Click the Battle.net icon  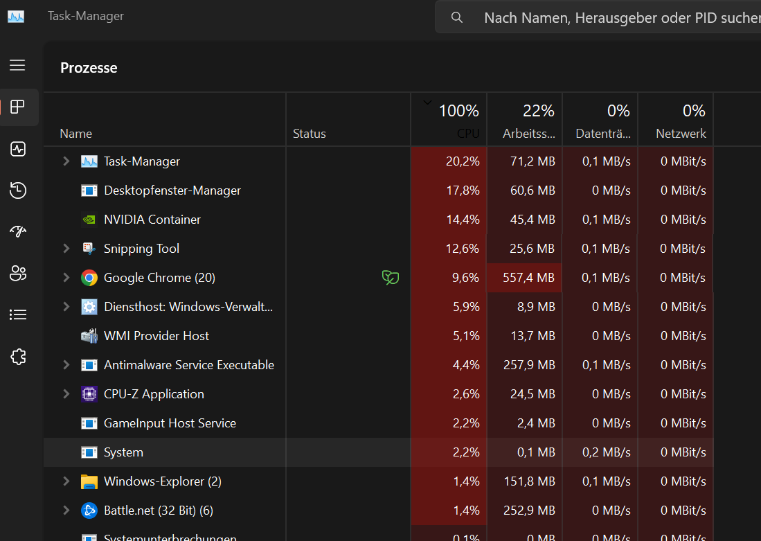[89, 511]
